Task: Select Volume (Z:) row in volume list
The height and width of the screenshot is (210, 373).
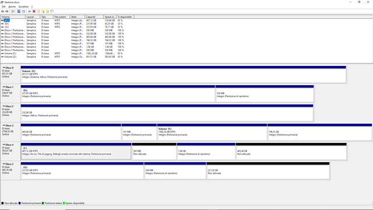Action: pyautogui.click(x=62, y=57)
